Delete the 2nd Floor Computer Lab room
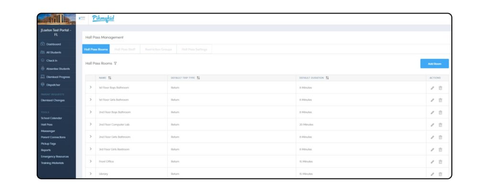 click(440, 125)
